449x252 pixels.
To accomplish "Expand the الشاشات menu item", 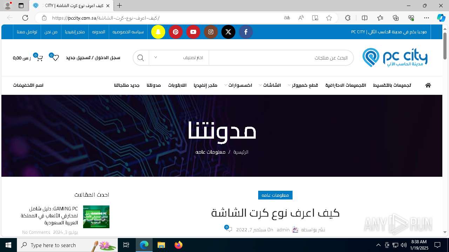I will (x=270, y=85).
